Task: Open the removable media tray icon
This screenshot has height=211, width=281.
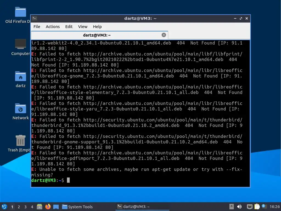Action: pyautogui.click(x=232, y=207)
